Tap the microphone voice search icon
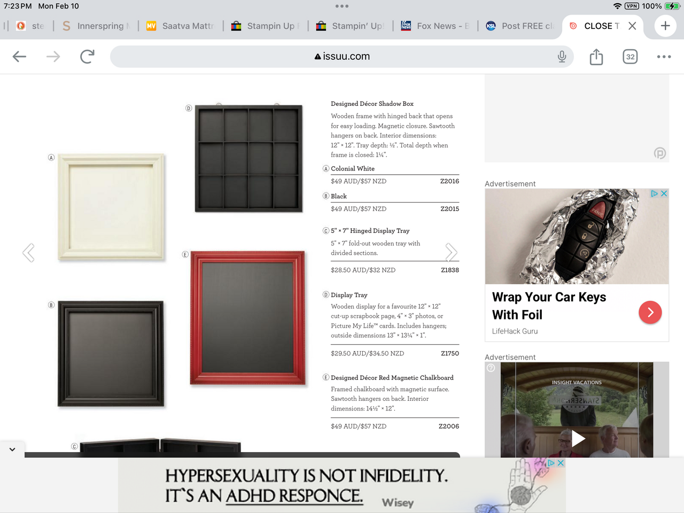The height and width of the screenshot is (513, 684). [x=562, y=57]
